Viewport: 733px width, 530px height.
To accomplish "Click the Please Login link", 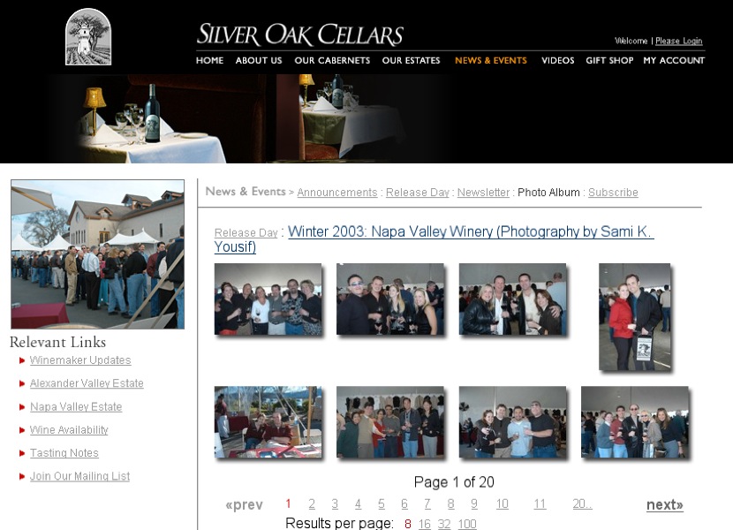I will (678, 42).
